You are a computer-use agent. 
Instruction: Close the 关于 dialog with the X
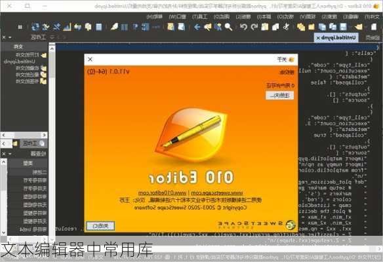click(x=90, y=60)
